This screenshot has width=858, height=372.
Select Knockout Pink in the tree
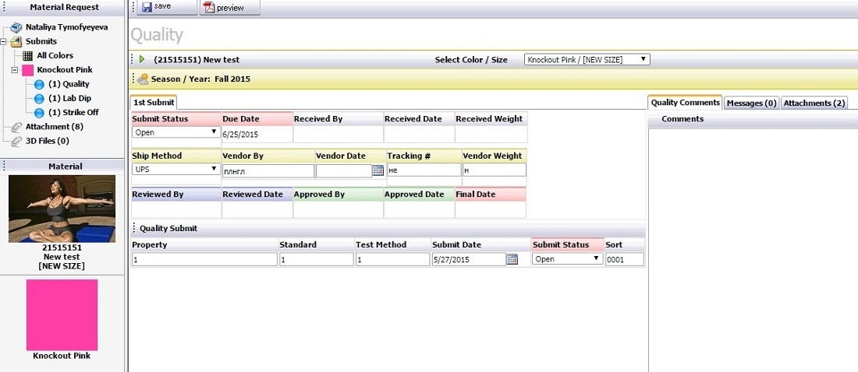click(65, 70)
